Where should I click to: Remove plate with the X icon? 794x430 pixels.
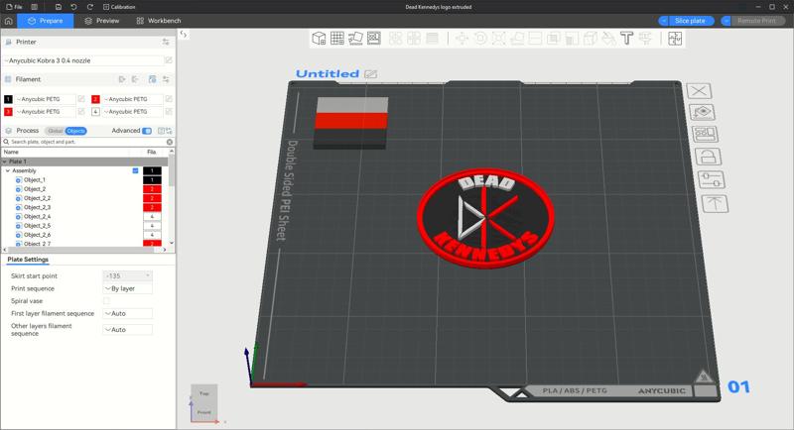700,91
